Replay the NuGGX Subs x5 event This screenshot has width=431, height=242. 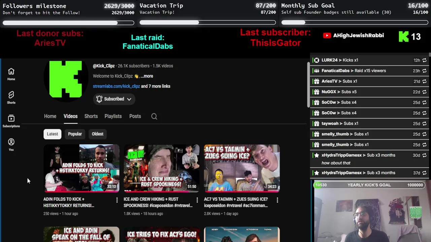tap(424, 92)
